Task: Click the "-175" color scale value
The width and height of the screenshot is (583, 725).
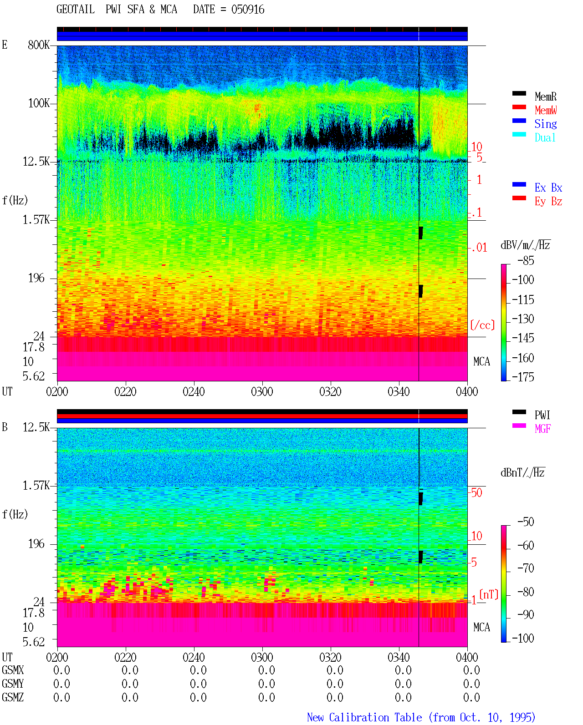Action: click(523, 377)
